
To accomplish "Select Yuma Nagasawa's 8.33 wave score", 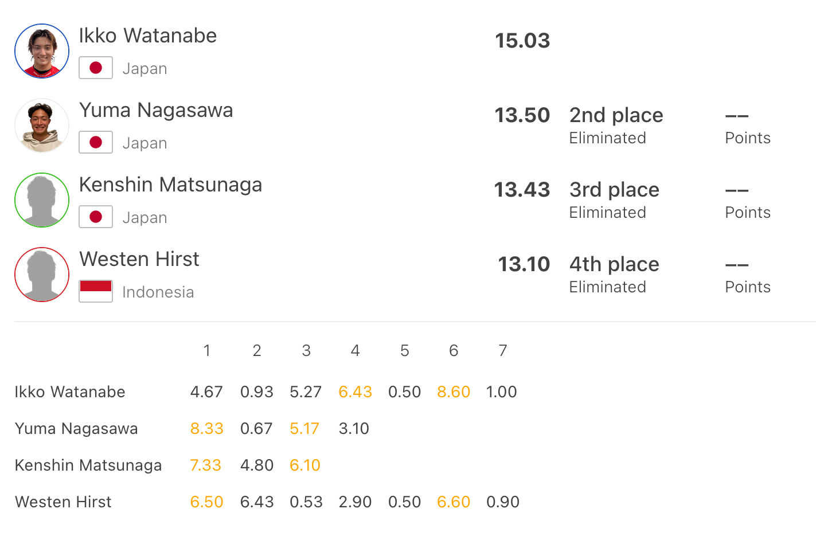I will tap(206, 429).
